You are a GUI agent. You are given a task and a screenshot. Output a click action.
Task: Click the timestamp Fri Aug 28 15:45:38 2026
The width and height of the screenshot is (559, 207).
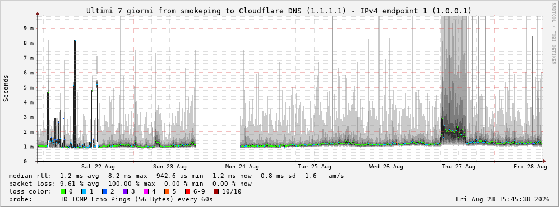(x=503, y=200)
